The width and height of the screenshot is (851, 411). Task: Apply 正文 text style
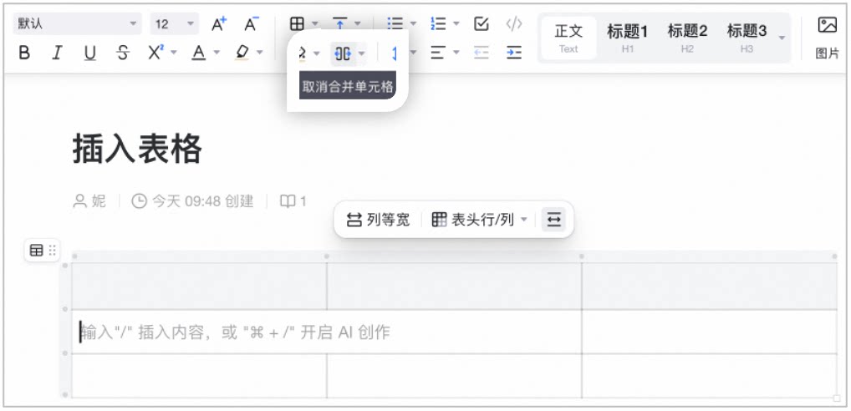click(x=568, y=38)
